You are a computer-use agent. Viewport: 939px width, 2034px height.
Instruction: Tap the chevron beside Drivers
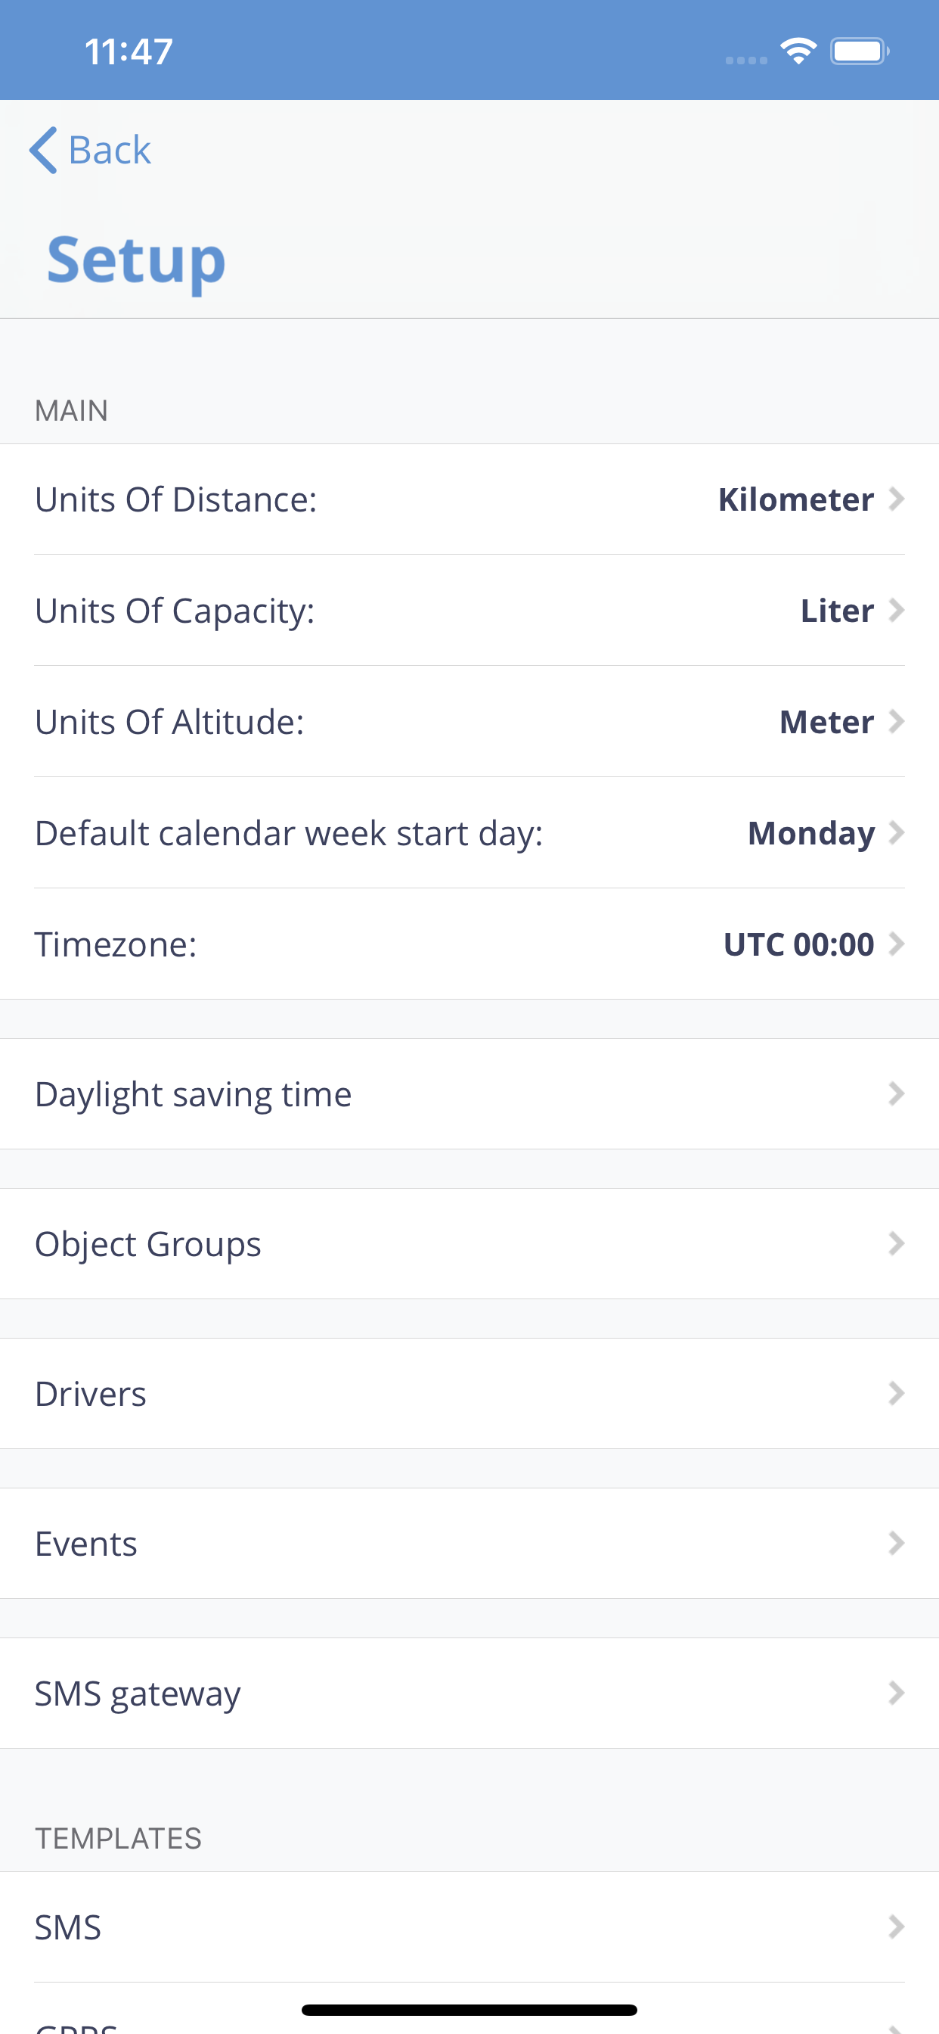tap(896, 1394)
